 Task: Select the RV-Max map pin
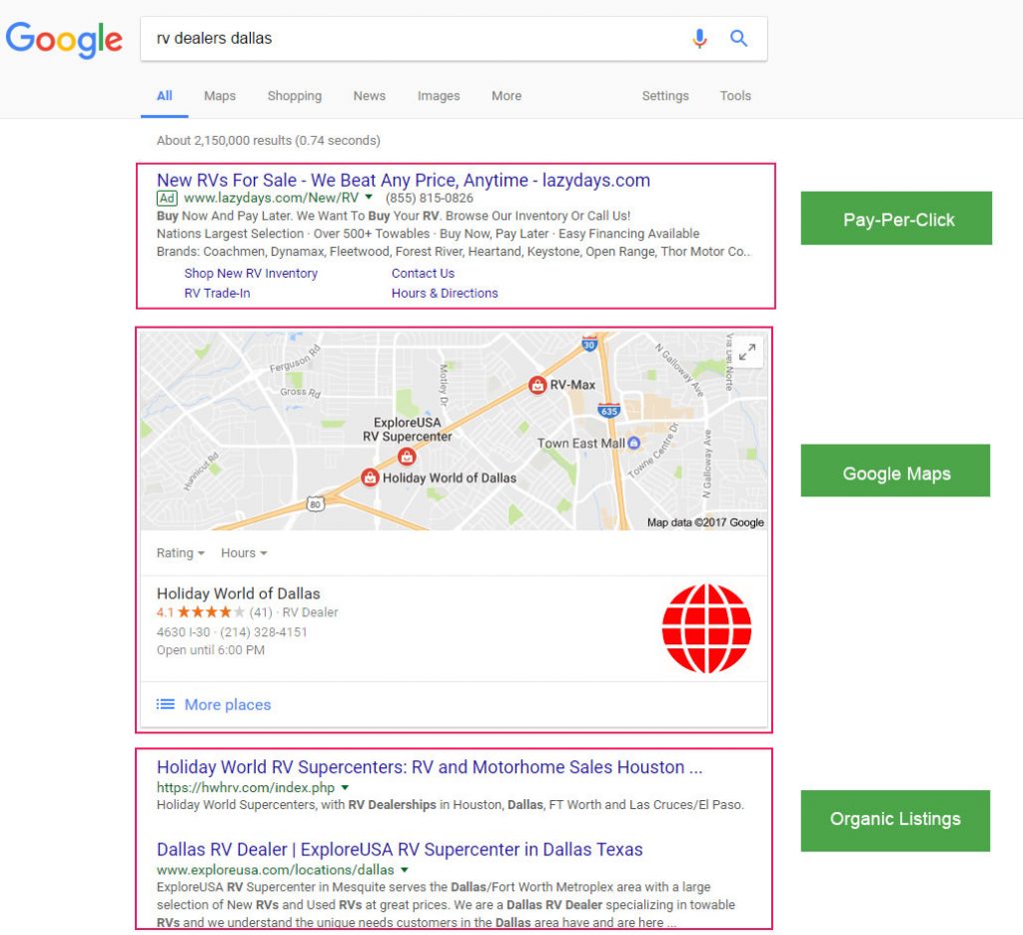pos(536,385)
